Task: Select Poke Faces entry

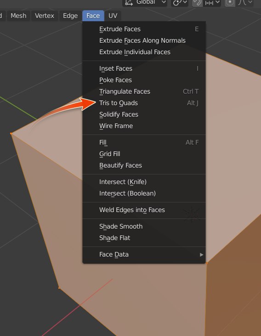Action: tap(144, 80)
